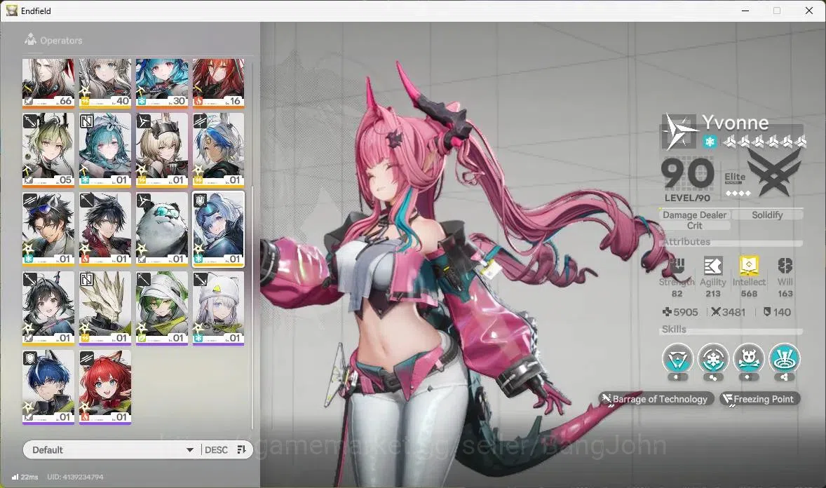
Task: Click Yvonne's class emblem icon
Action: [679, 131]
